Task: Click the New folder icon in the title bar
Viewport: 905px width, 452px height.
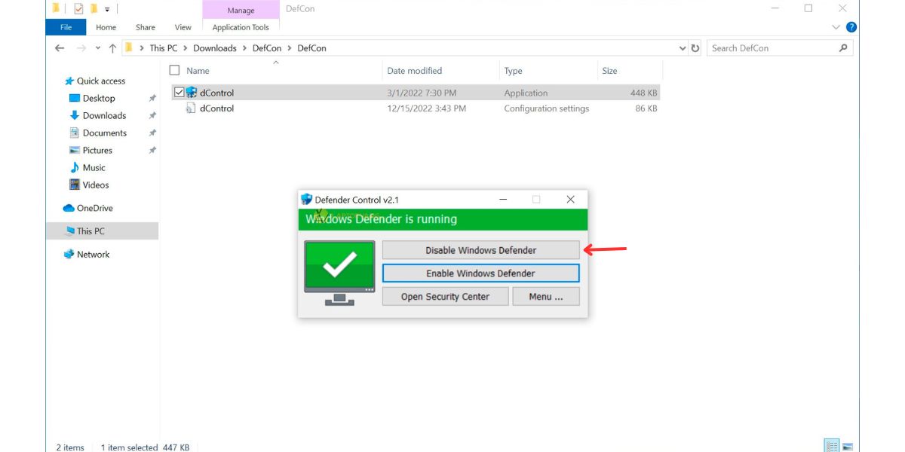Action: (94, 8)
